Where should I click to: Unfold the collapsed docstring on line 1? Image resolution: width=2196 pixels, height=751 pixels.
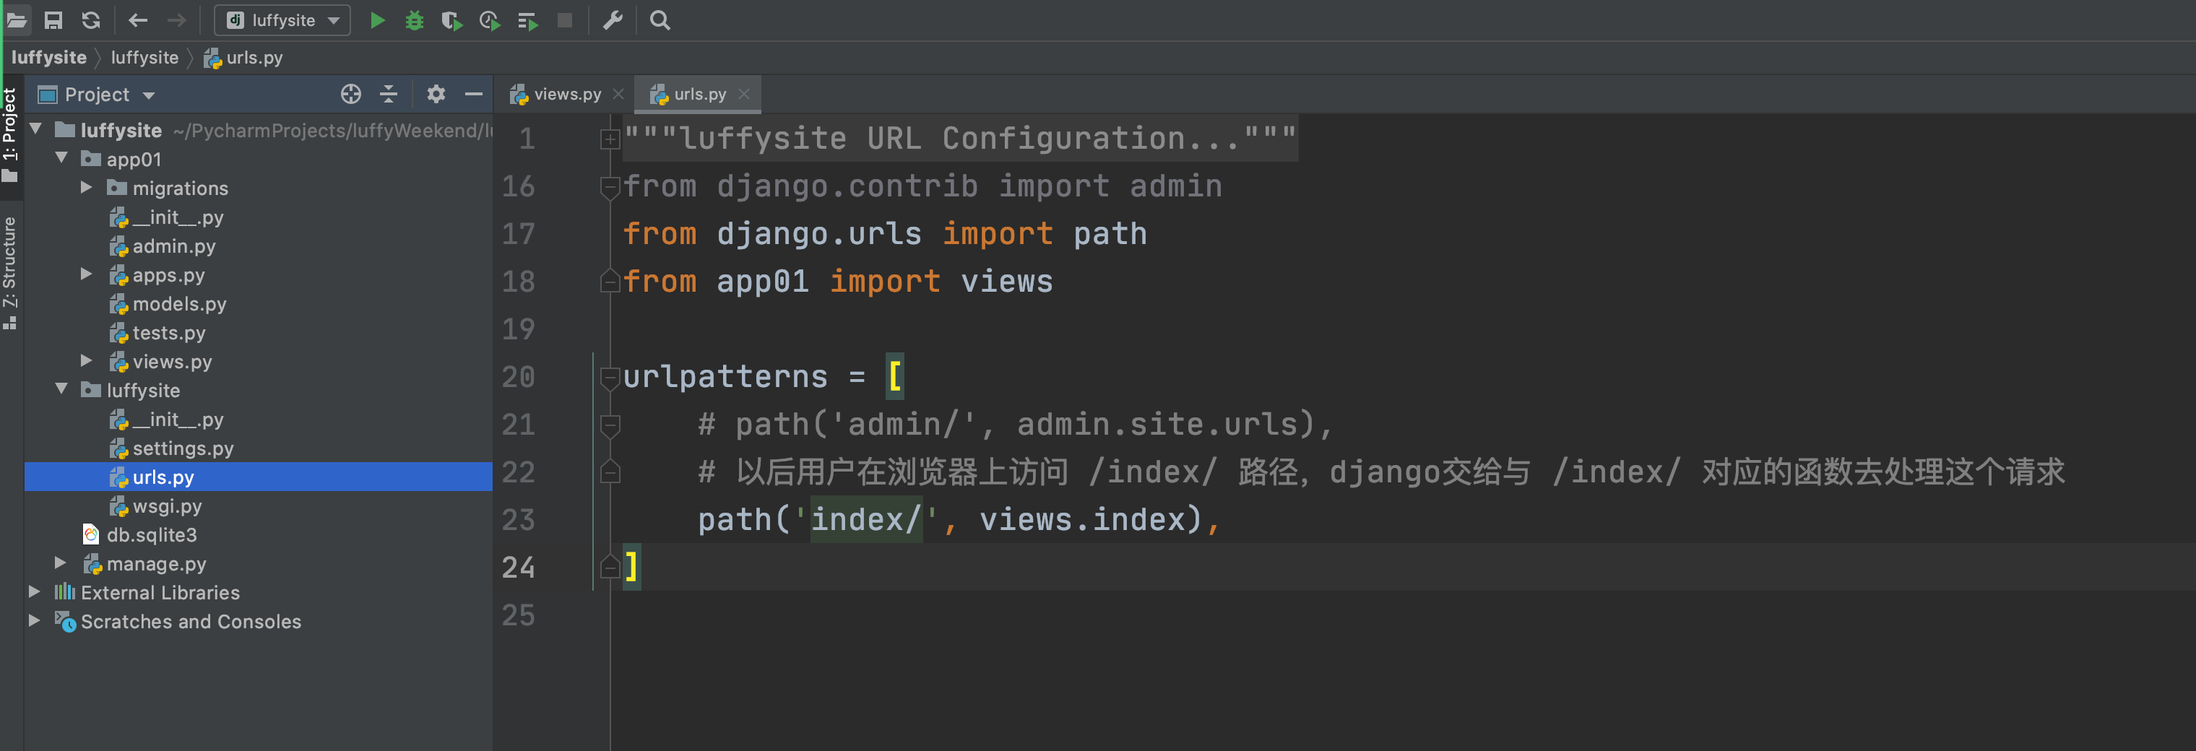tap(610, 139)
